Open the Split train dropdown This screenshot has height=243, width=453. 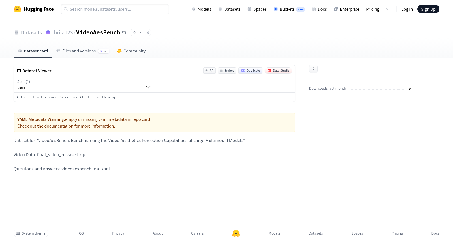coord(84,84)
